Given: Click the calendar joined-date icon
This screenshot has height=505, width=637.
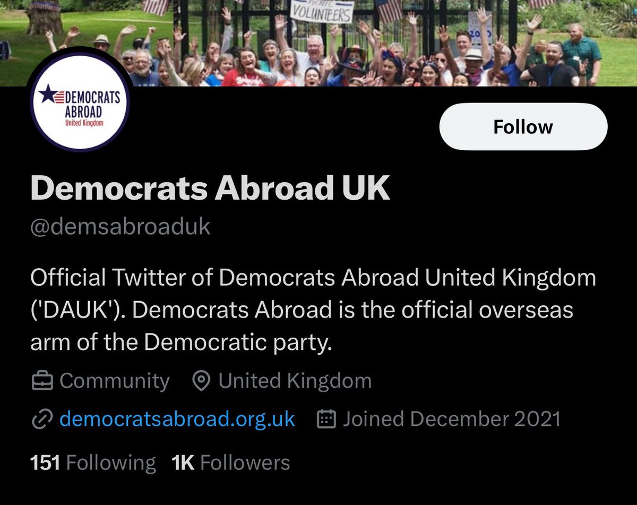Looking at the screenshot, I should [x=326, y=420].
